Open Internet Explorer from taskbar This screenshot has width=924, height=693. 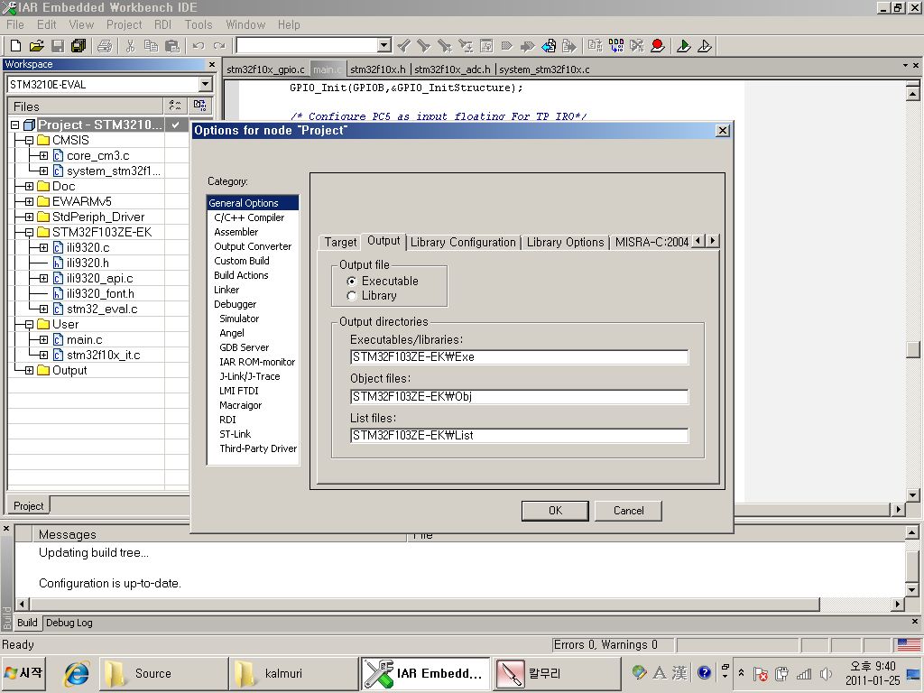[x=77, y=673]
